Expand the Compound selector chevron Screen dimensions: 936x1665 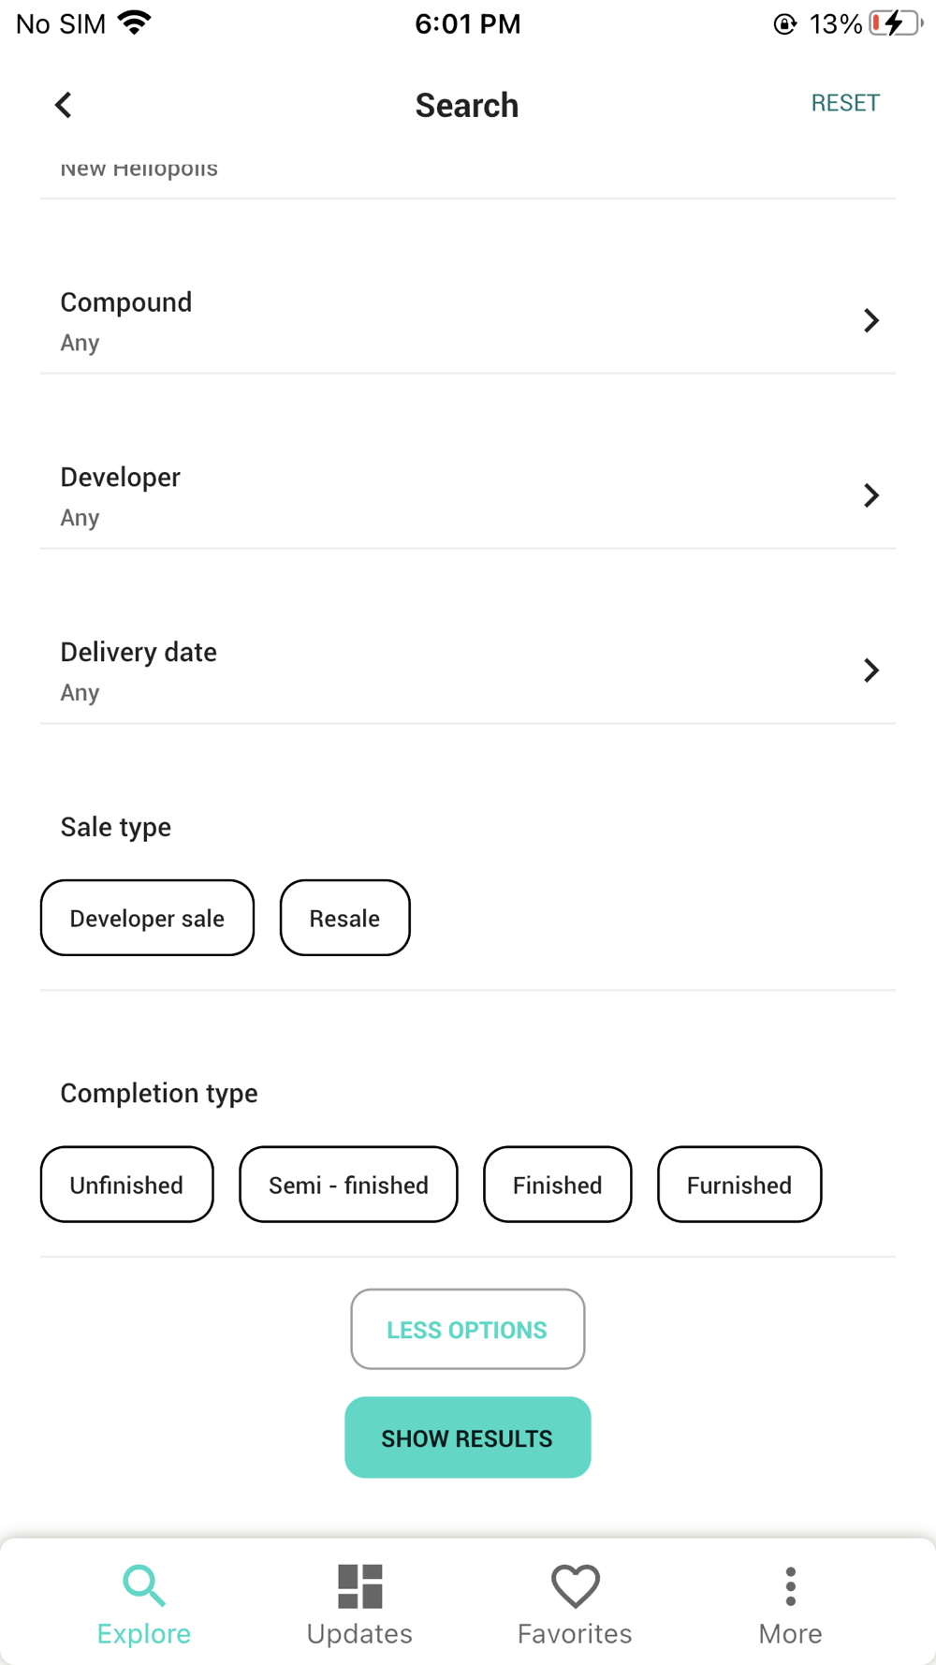[871, 320]
